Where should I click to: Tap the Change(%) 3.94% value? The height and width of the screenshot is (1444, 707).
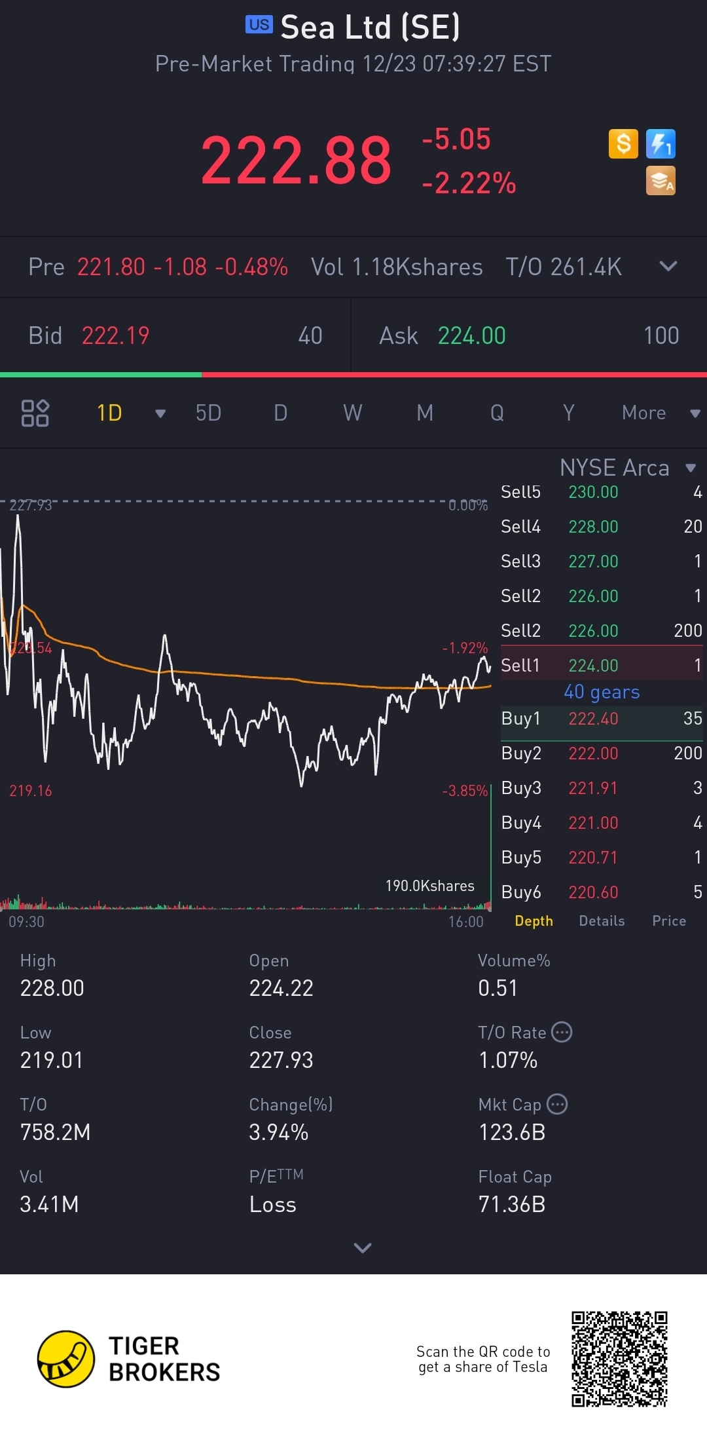tap(278, 1132)
